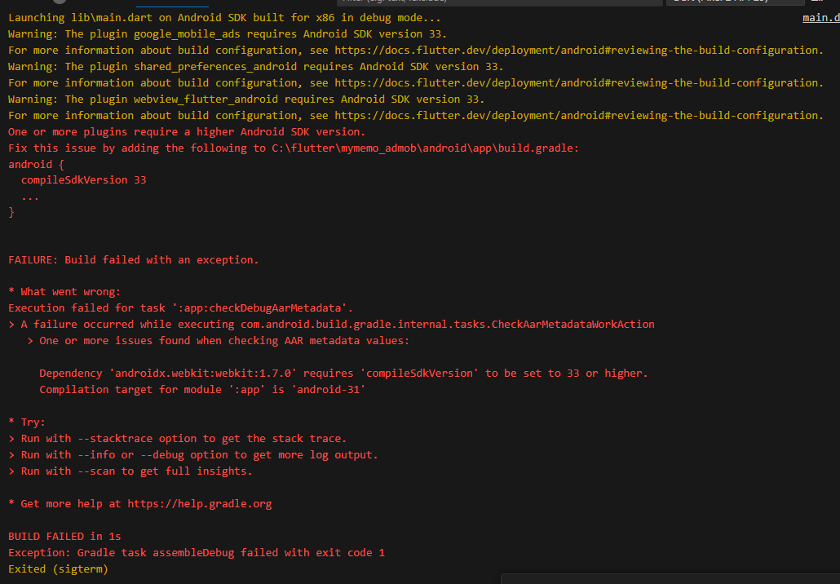Click 'FAILURE: Build failed with an exception.'
Image resolution: width=840 pixels, height=584 pixels.
[x=134, y=260]
